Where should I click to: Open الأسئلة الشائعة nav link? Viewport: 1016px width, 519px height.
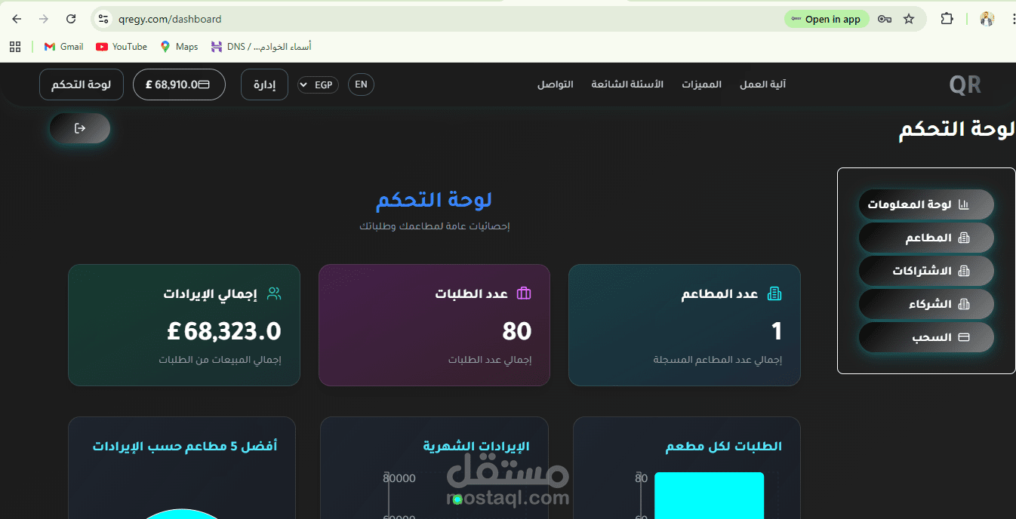point(627,84)
